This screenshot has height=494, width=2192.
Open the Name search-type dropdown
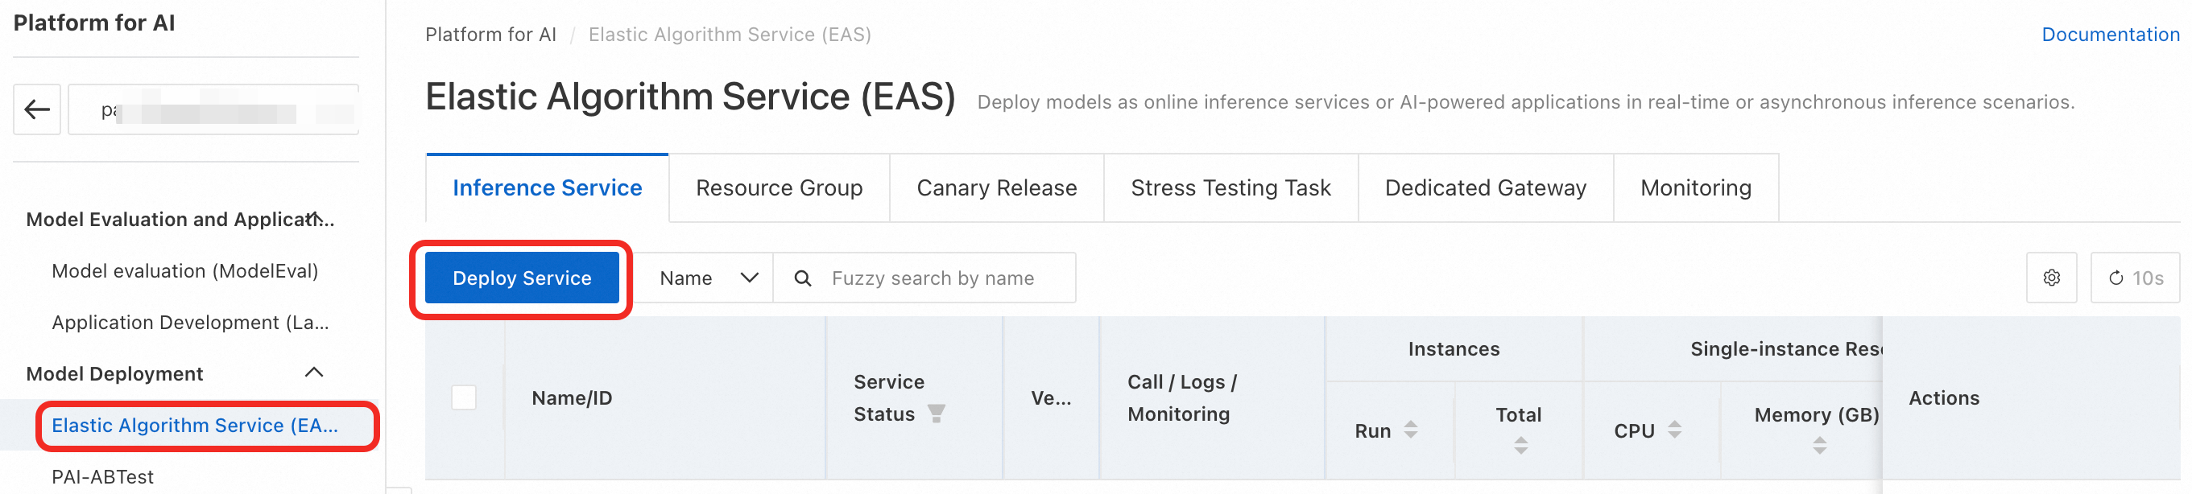(707, 278)
